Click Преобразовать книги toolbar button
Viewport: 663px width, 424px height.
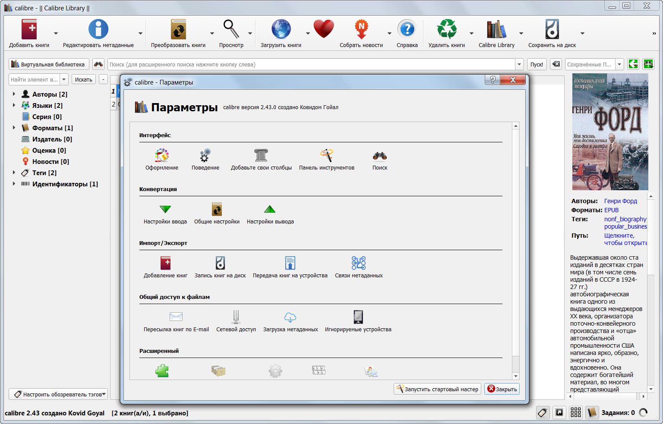(x=178, y=34)
